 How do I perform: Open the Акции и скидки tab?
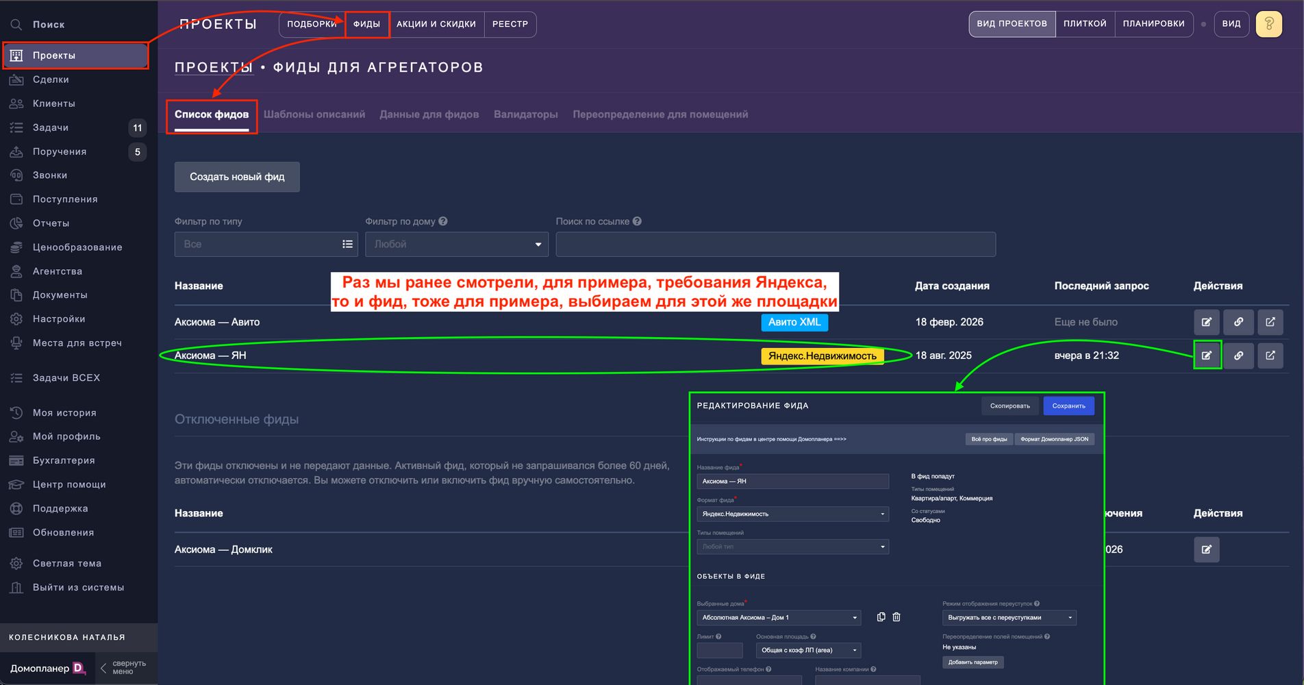coord(436,24)
